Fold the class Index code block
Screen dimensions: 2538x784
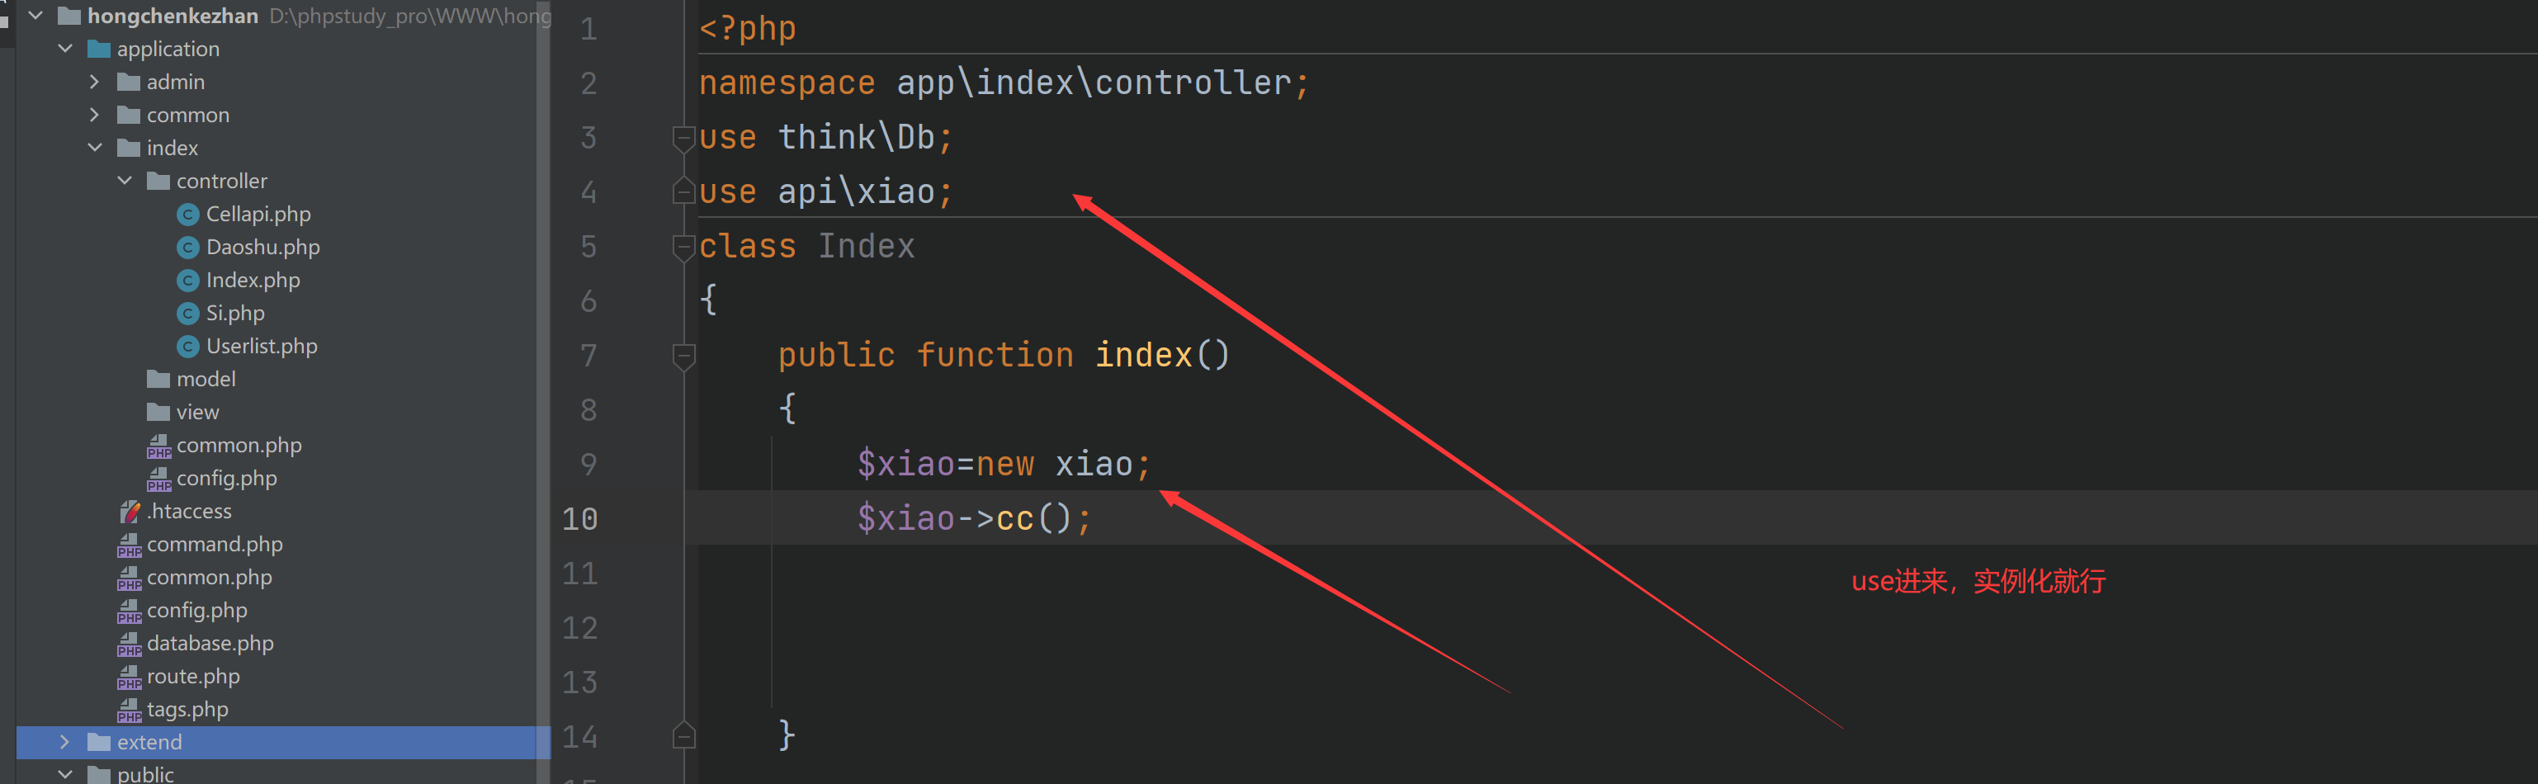tap(683, 246)
